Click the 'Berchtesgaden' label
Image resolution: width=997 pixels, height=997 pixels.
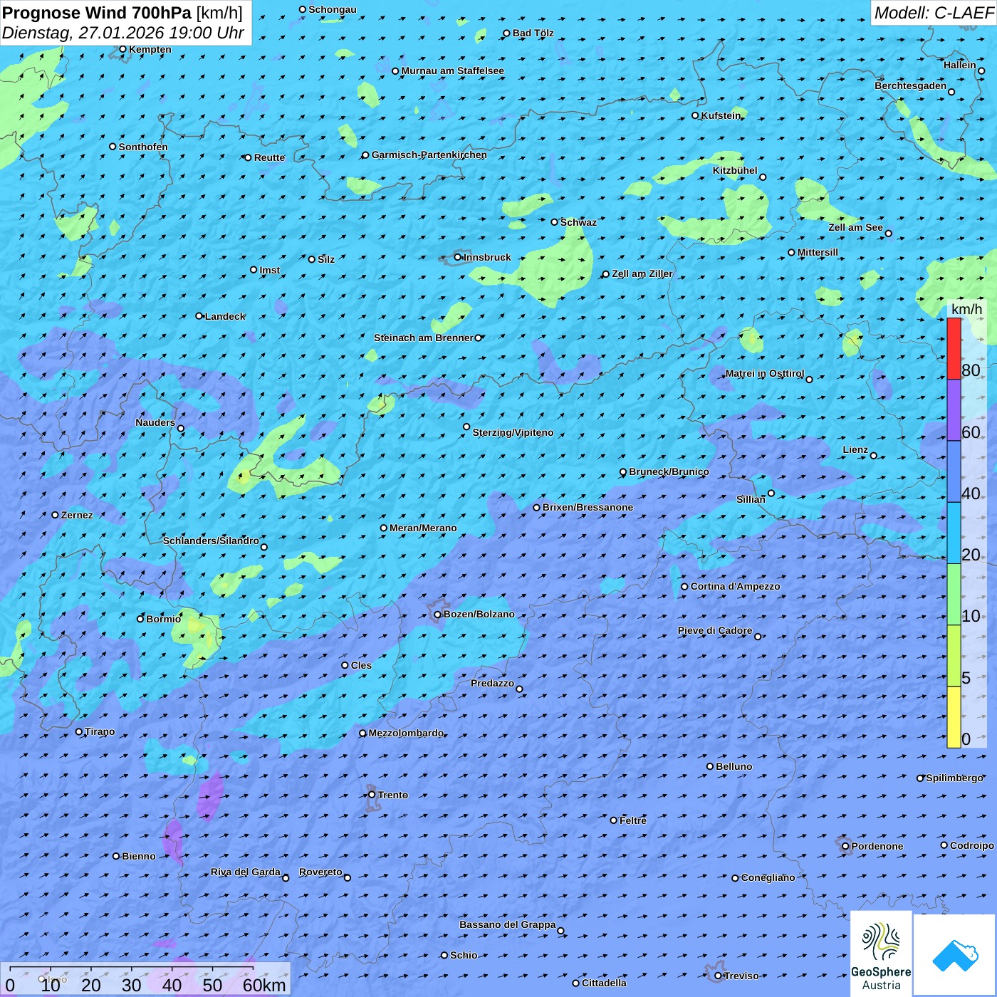click(x=911, y=85)
